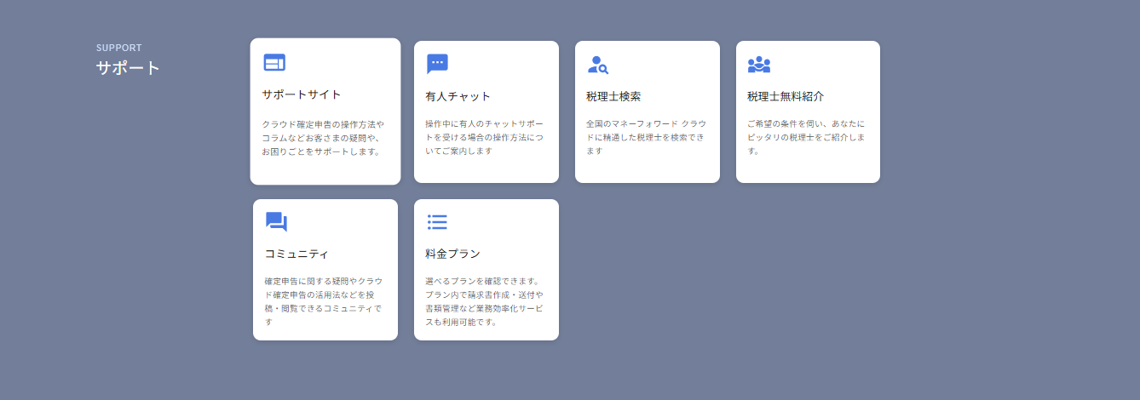The width and height of the screenshot is (1140, 400).
Task: Click the 有人チャット speech bubble icon
Action: [437, 64]
